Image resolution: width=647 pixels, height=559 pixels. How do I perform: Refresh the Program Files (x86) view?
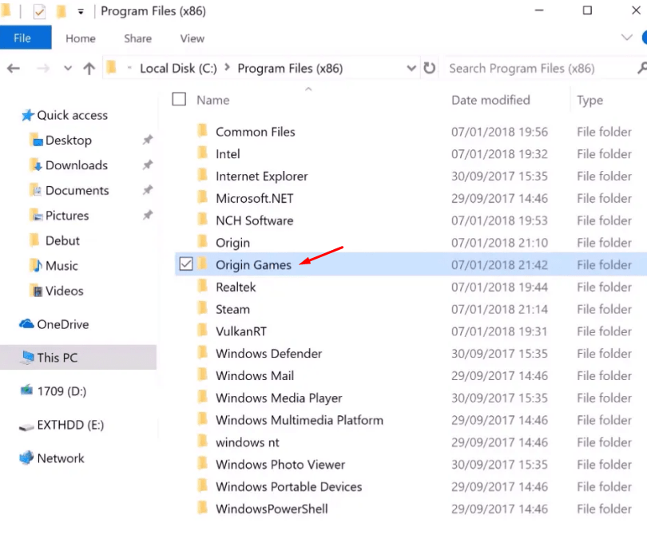pos(430,69)
